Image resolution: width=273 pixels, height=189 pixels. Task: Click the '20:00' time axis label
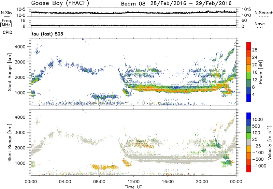tap(202, 182)
